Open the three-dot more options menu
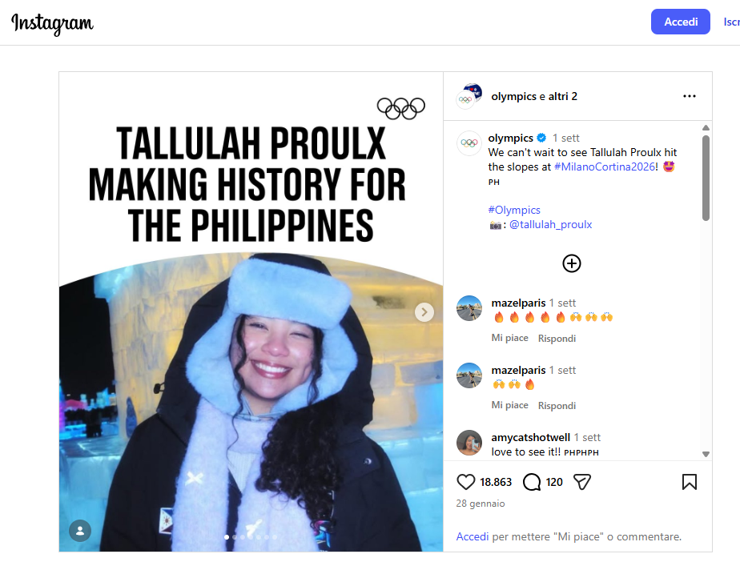 pos(689,96)
